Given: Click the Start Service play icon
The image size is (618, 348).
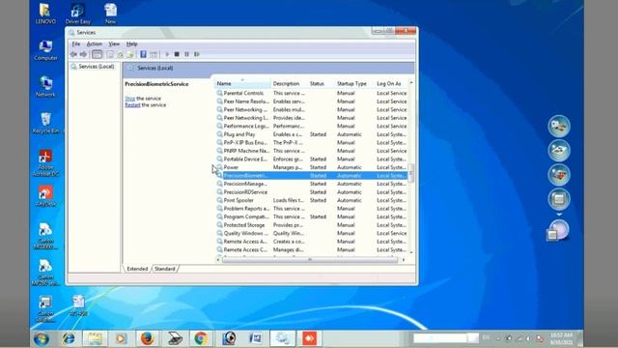Looking at the screenshot, I should 167,54.
